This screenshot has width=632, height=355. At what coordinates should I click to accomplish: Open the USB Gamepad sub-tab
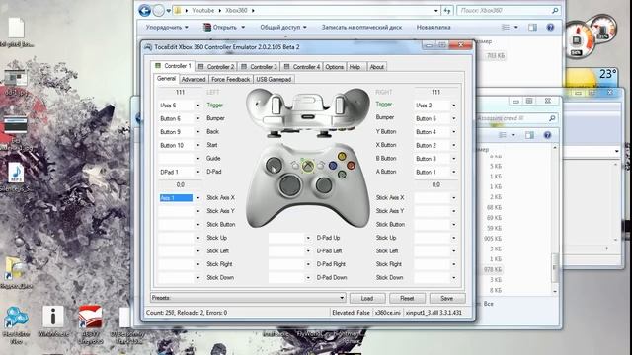(274, 79)
